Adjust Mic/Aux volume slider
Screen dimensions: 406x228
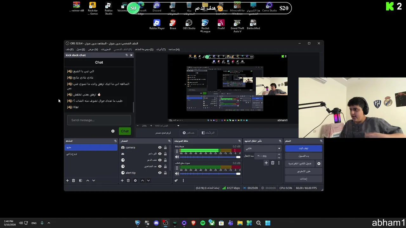click(210, 157)
